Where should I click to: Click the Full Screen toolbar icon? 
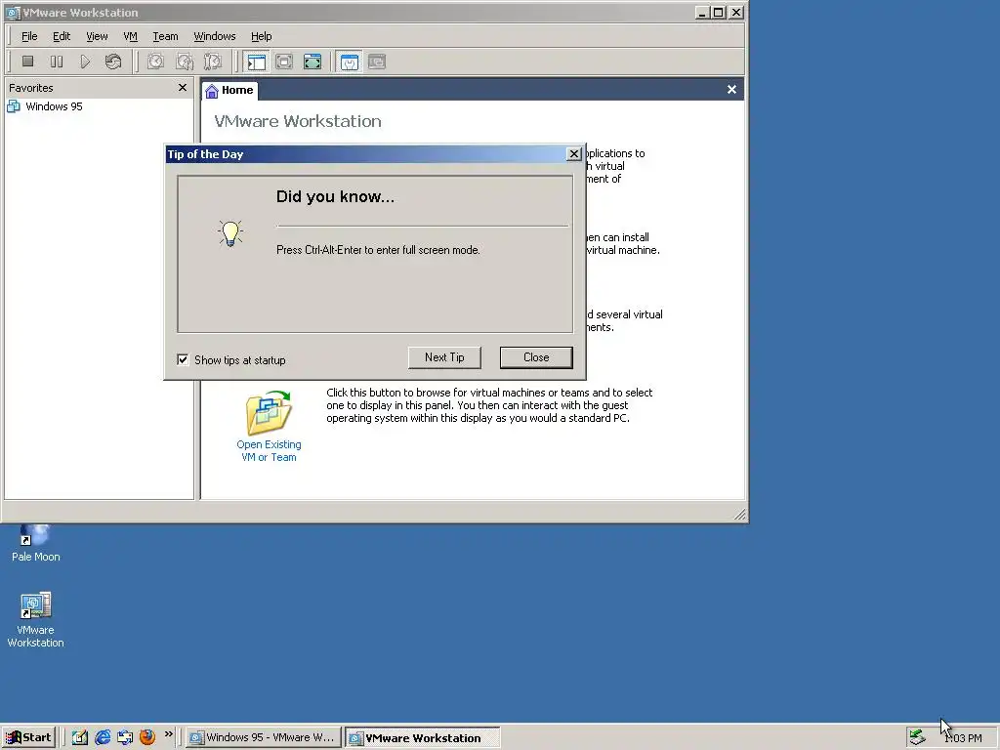pyautogui.click(x=312, y=62)
